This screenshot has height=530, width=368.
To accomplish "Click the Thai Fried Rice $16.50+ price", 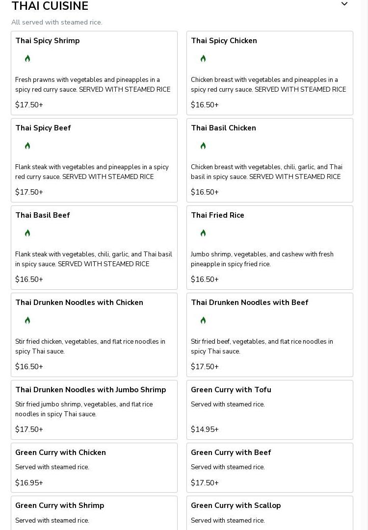I will coord(205,279).
